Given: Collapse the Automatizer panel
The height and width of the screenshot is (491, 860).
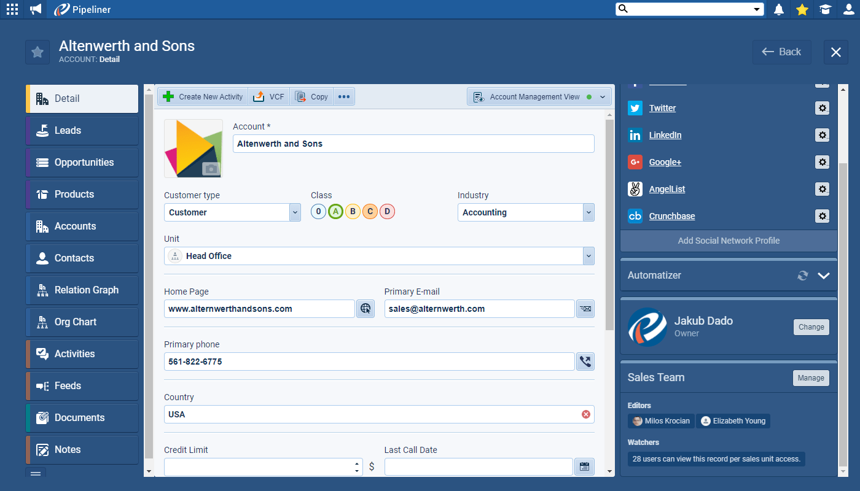Looking at the screenshot, I should pyautogui.click(x=824, y=276).
